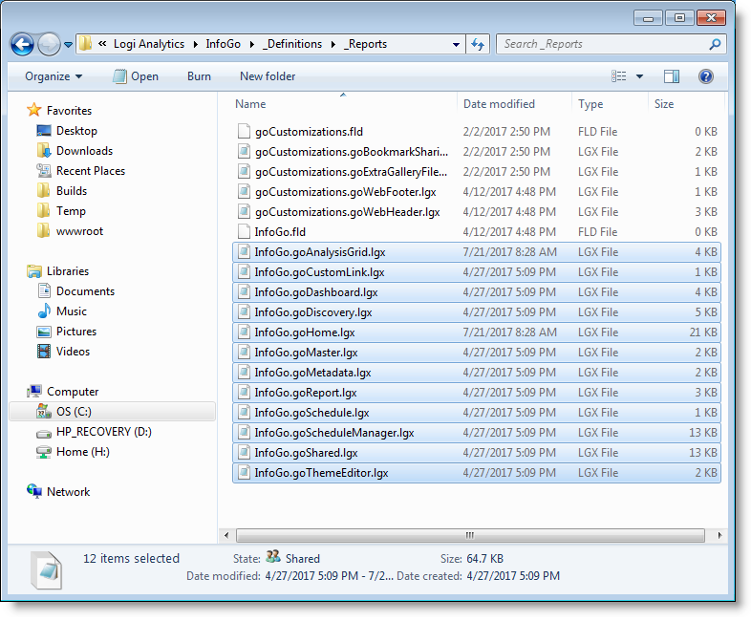
Task: Open the Documents library
Action: click(x=85, y=291)
